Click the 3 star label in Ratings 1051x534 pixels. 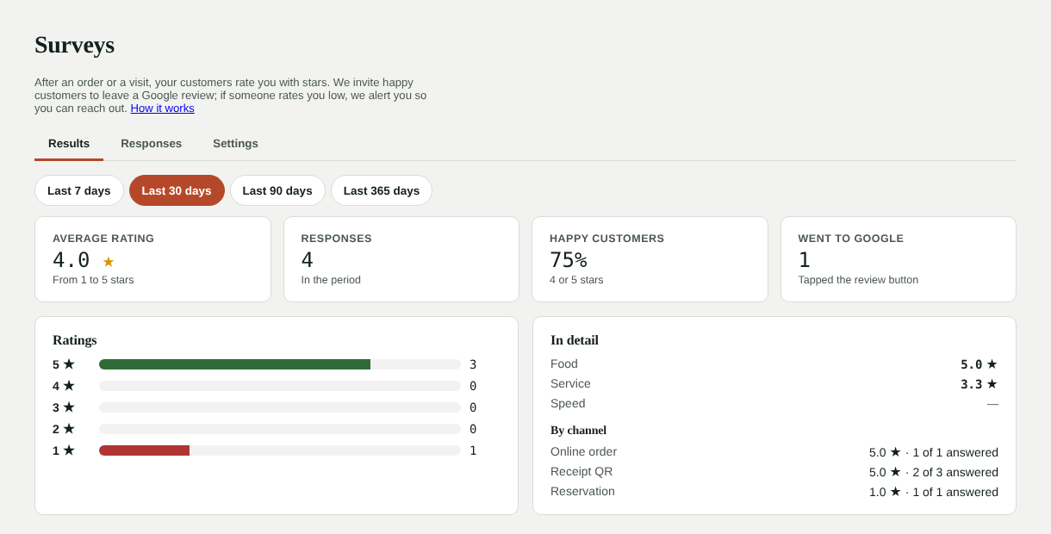(64, 407)
